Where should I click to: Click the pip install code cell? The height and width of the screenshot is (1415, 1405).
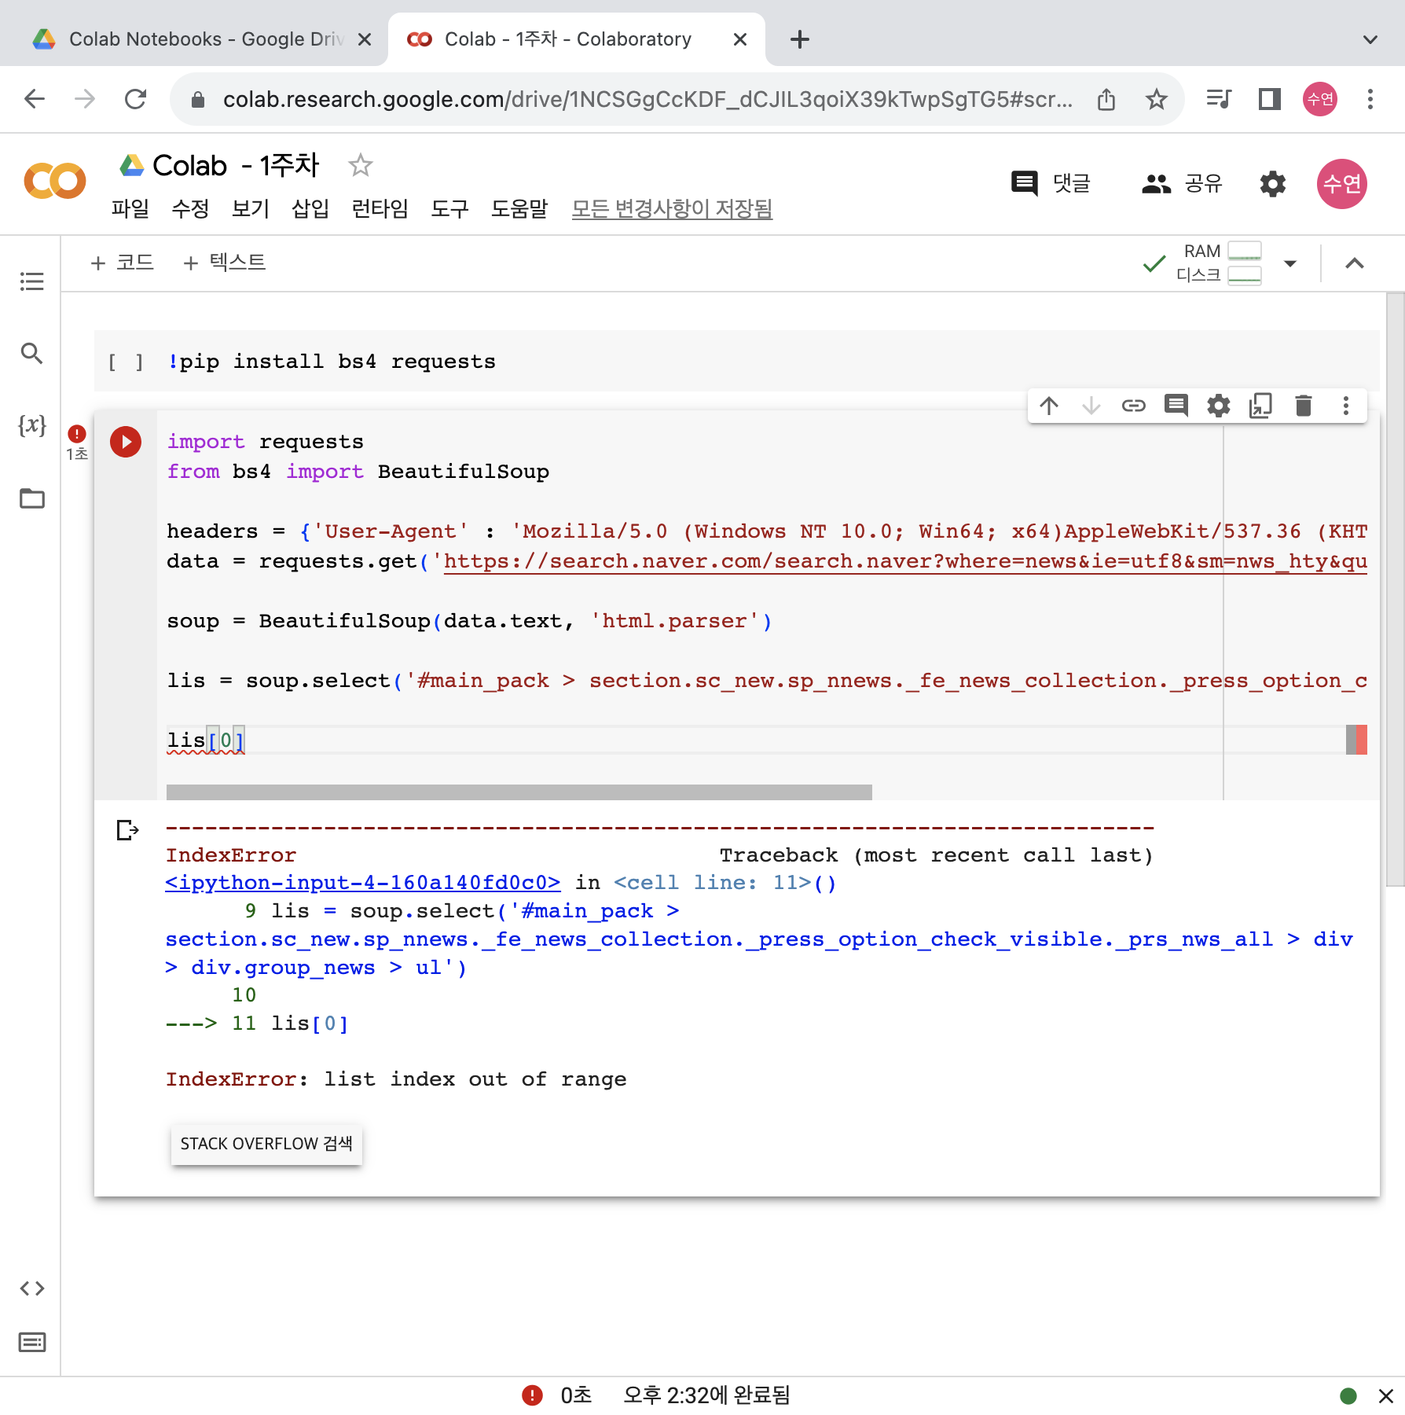(x=737, y=362)
